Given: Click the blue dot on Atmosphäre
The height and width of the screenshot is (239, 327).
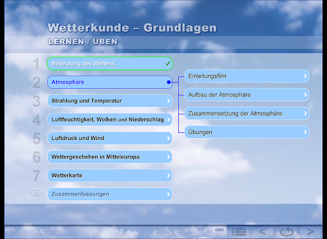Looking at the screenshot, I should (x=169, y=82).
